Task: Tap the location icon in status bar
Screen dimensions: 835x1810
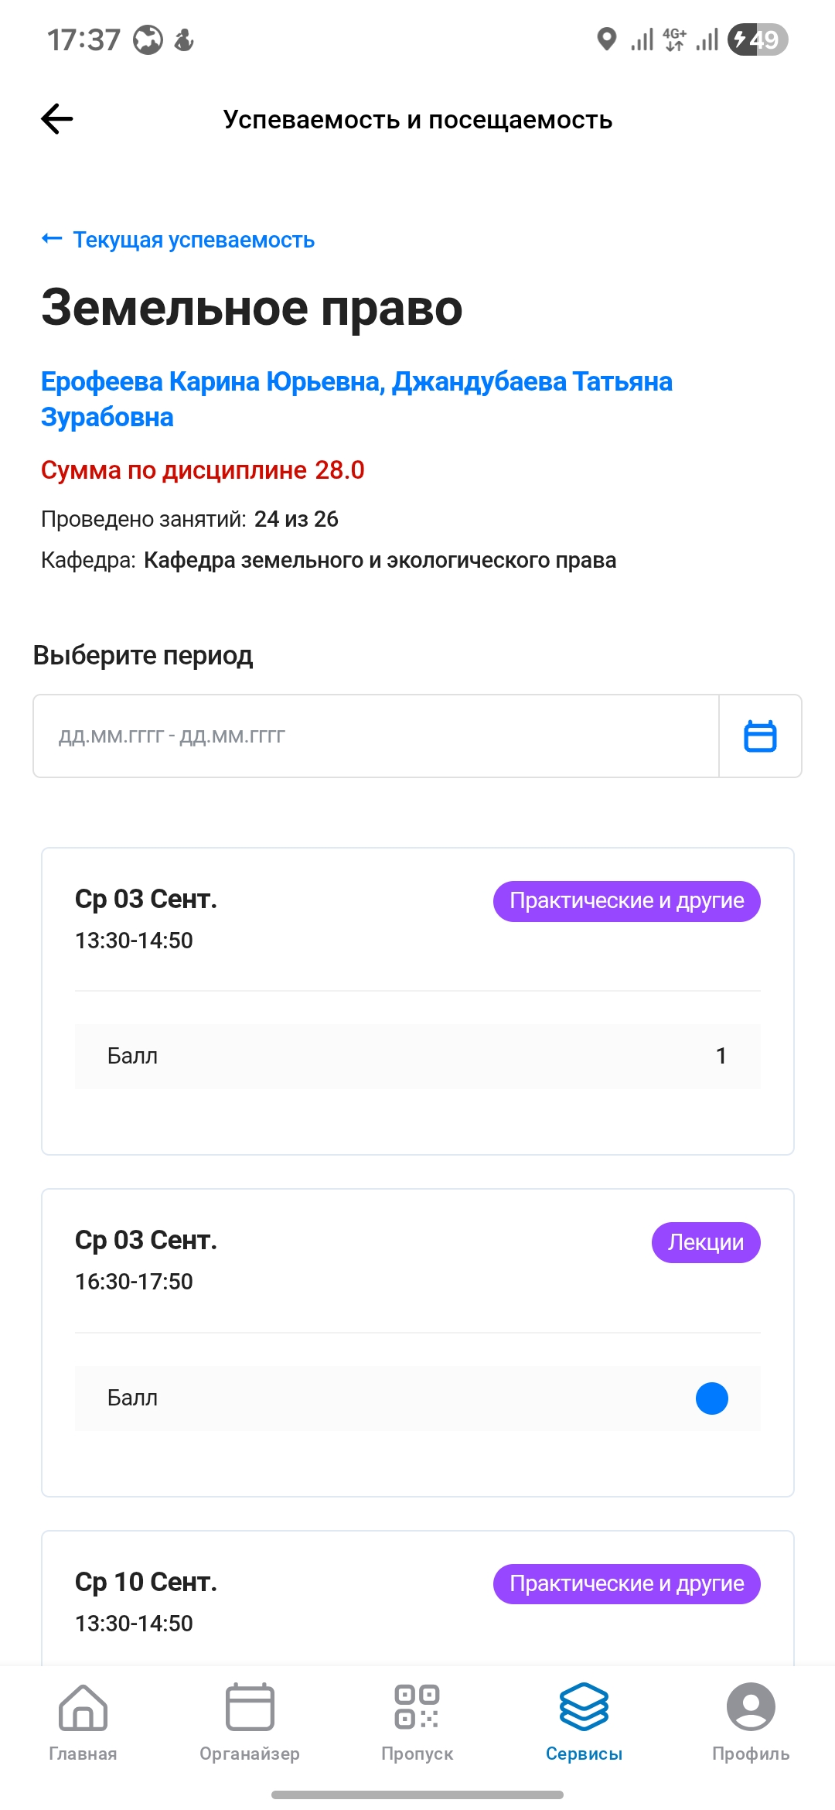Action: (x=607, y=39)
